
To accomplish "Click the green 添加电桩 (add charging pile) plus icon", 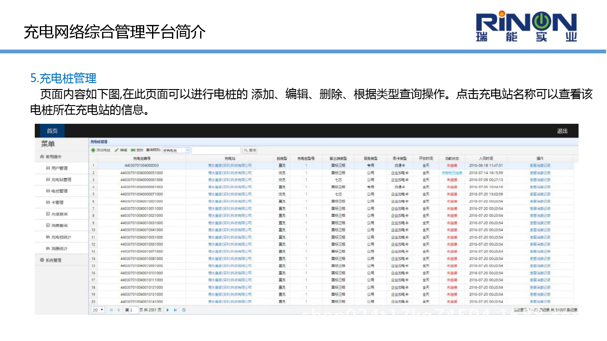I will click(x=93, y=150).
